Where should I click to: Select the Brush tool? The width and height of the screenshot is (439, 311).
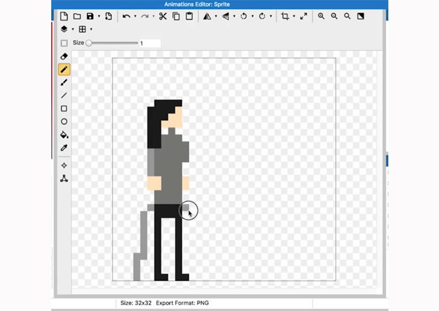coord(64,83)
